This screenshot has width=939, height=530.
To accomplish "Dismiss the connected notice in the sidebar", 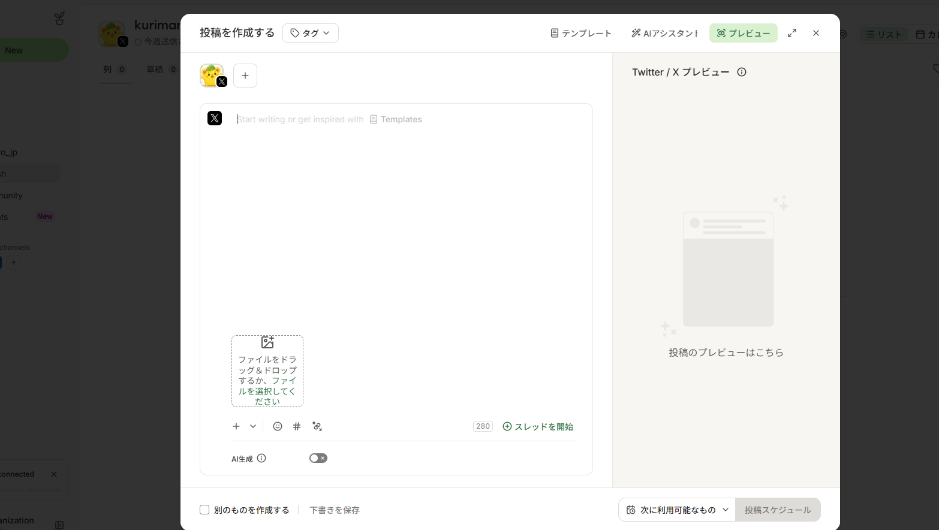I will 54,474.
